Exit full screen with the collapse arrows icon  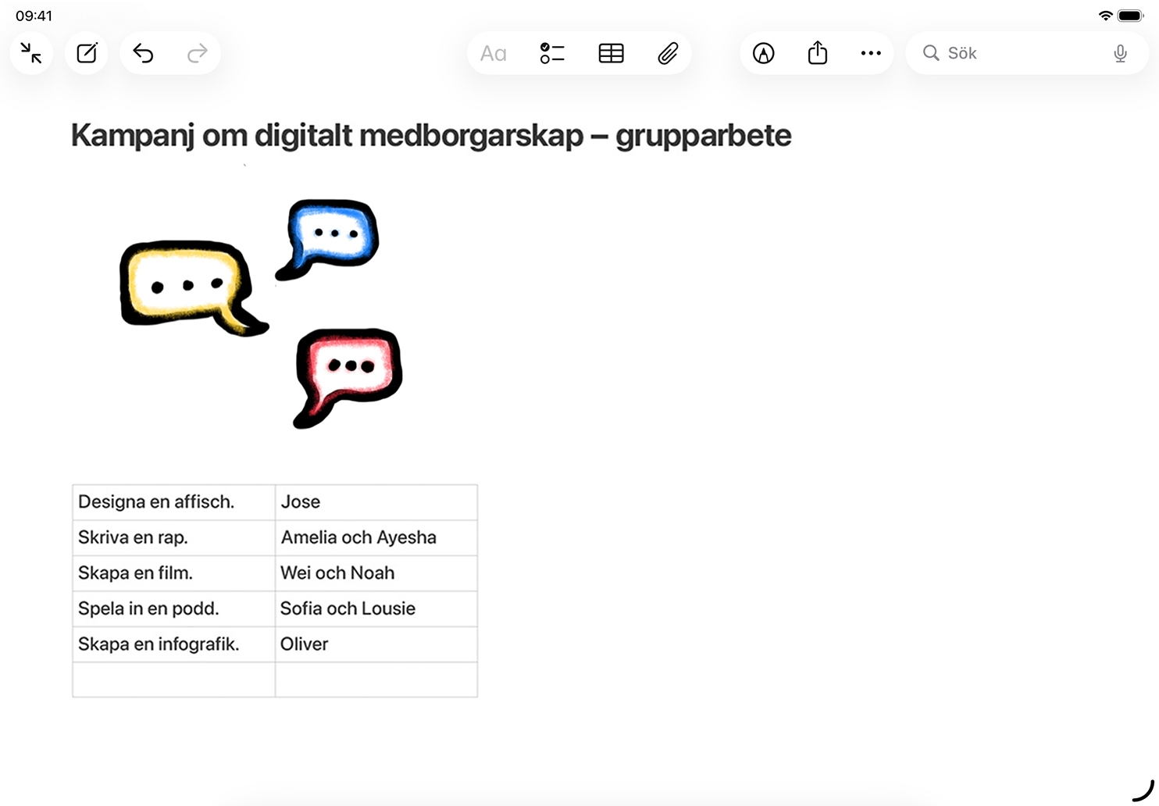point(31,53)
